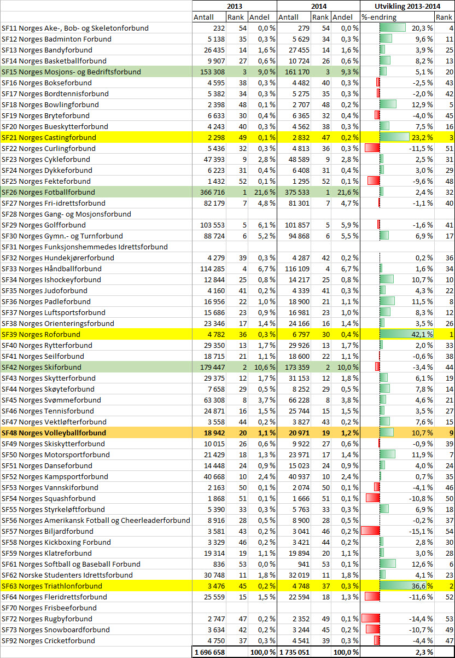
Task: Click the 2014 column group header
Action: (x=318, y=6)
